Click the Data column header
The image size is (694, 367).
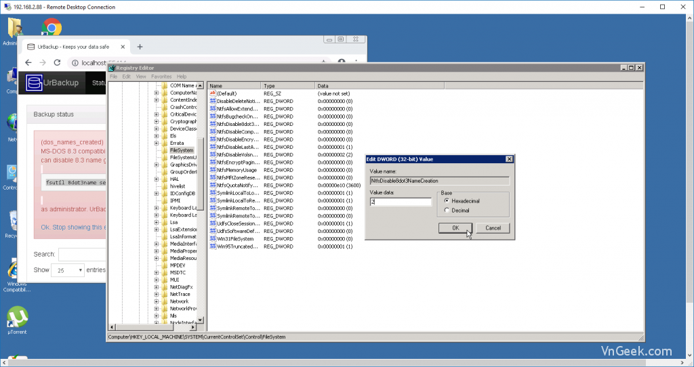tap(380, 86)
